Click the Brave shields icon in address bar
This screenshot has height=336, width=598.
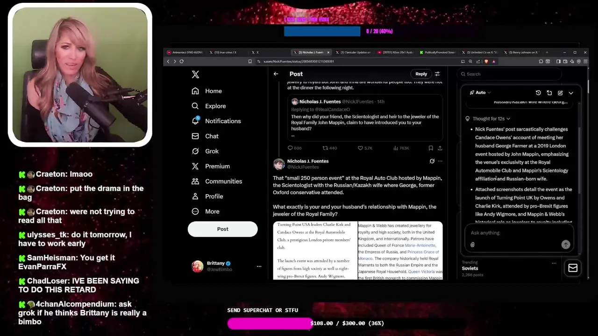(x=486, y=61)
